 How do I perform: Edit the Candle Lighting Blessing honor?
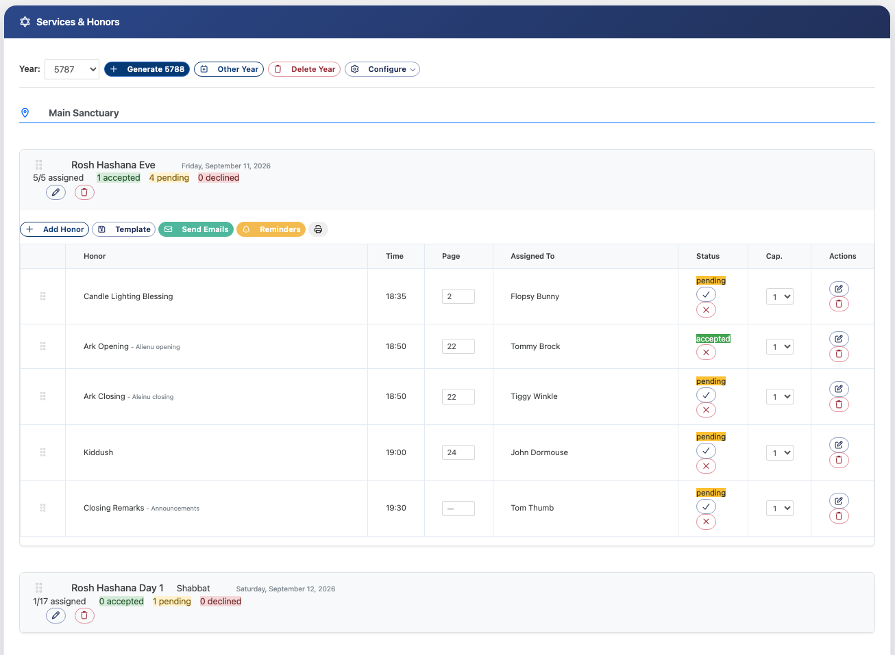pos(839,289)
